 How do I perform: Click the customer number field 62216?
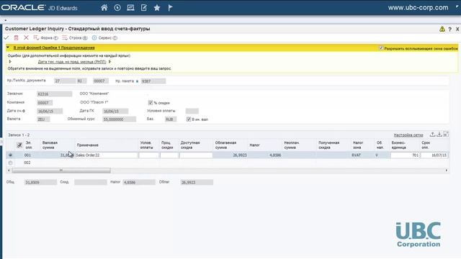(55, 94)
